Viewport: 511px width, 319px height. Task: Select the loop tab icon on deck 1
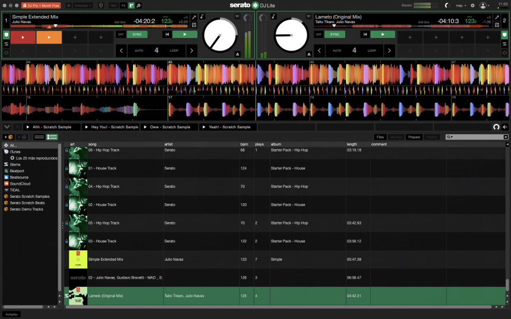(6, 53)
